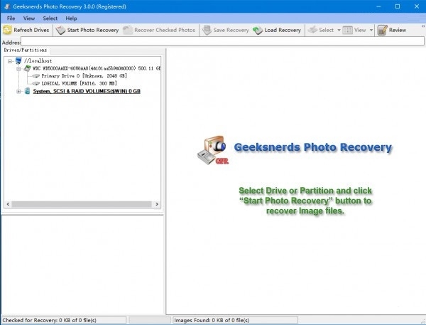Click the localhost computer icon
426x325 pixels.
18,60
